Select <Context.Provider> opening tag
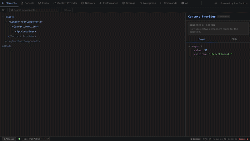The image size is (250, 141). [25, 27]
